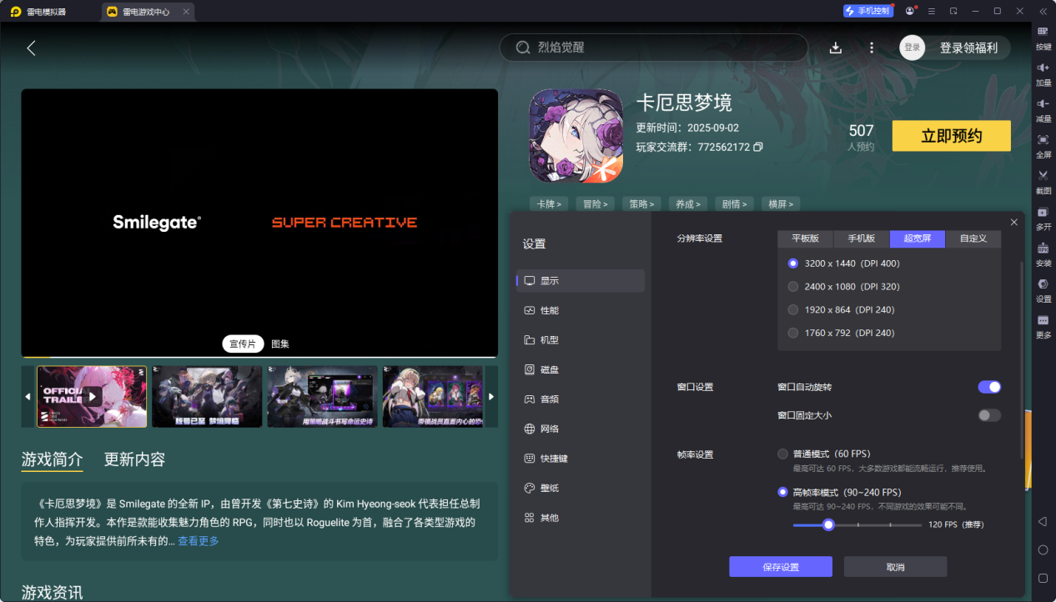Disable window auto-rotate (窗口自动旋转) toggle
The image size is (1056, 602).
[x=988, y=387]
